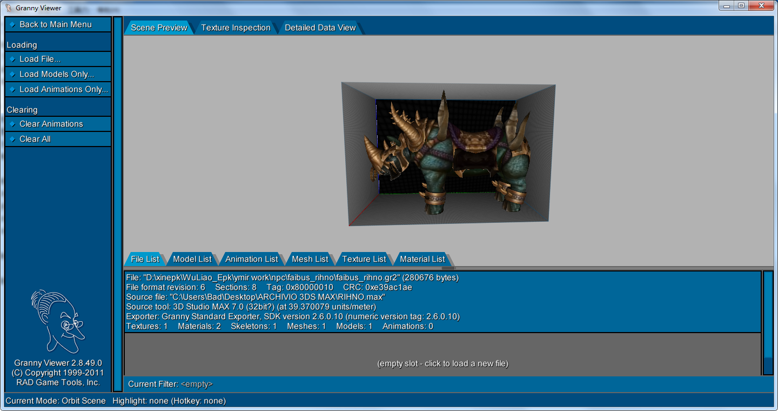The height and width of the screenshot is (411, 778).
Task: Click the Current Filter field
Action: point(448,384)
